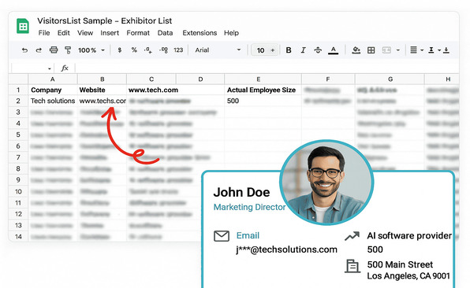Screen dimensions: 470x288
Task: Open the Extensions menu
Action: coord(200,33)
